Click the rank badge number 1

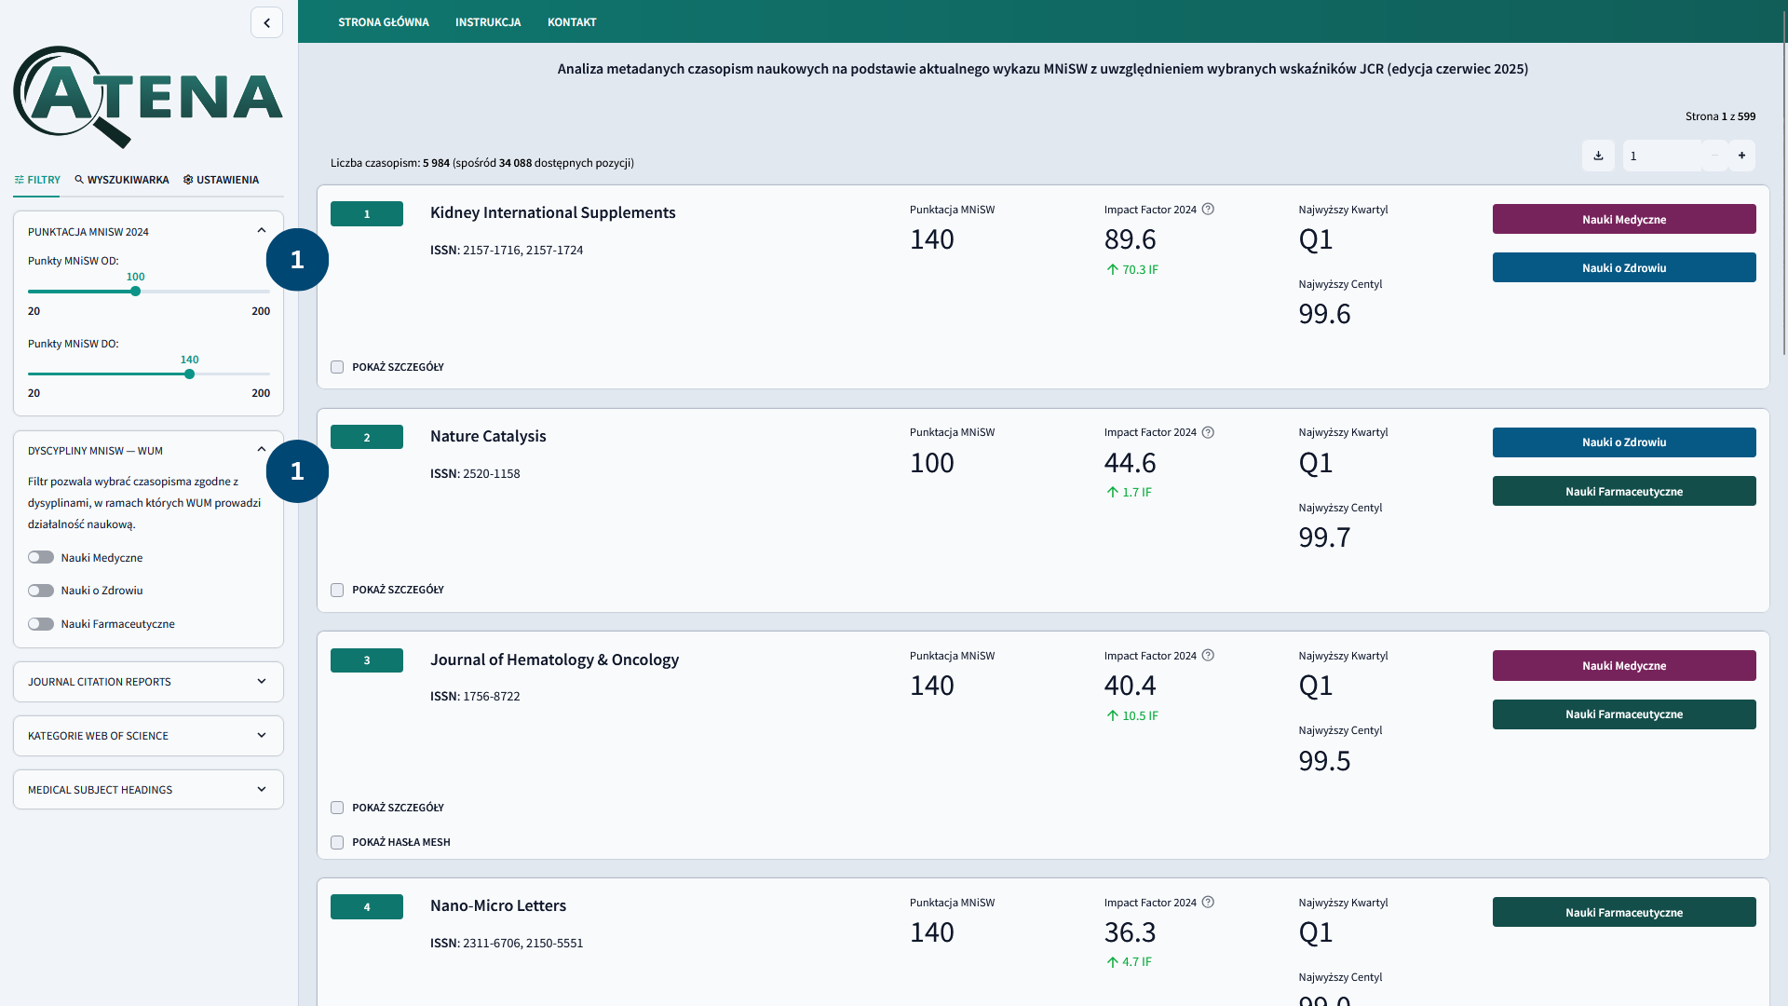click(x=367, y=213)
